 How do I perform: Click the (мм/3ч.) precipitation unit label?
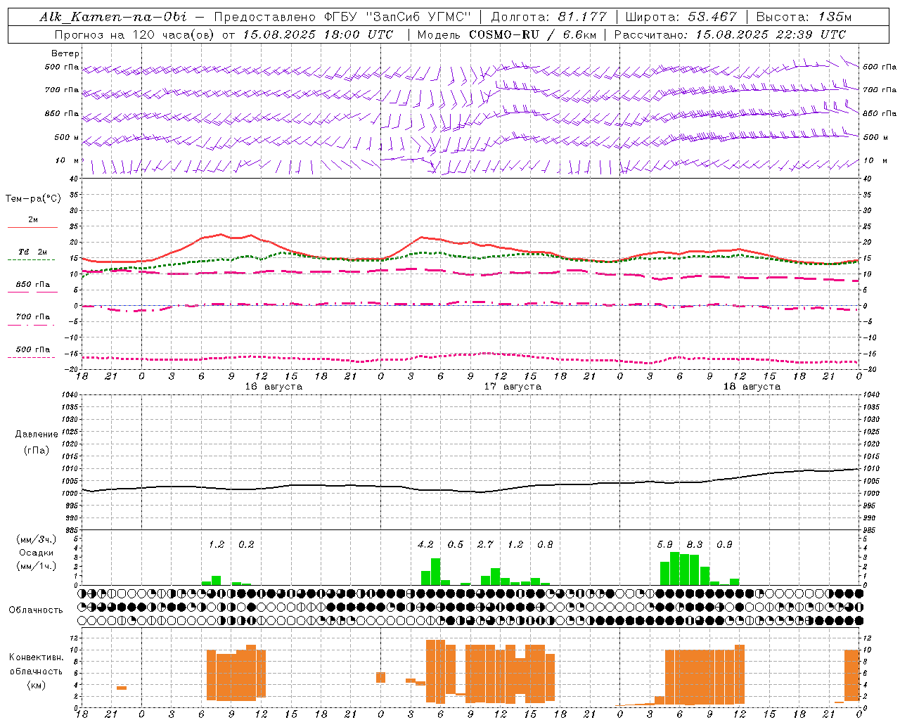[x=37, y=539]
